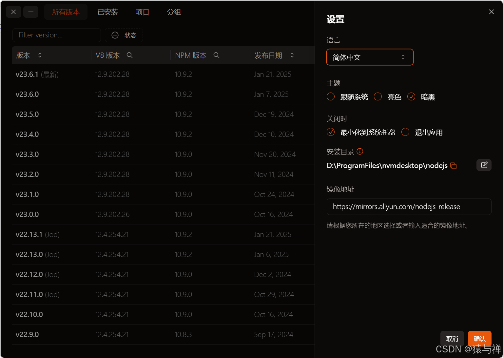
Task: Select minimize to system tray option
Action: click(331, 132)
